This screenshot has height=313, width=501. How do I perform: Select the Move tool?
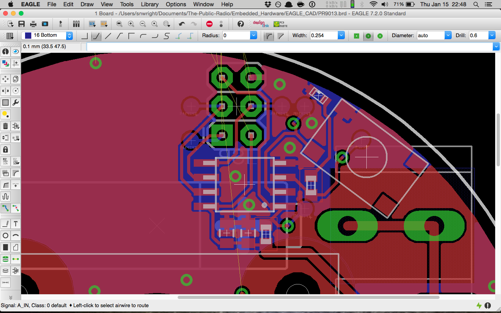click(5, 79)
